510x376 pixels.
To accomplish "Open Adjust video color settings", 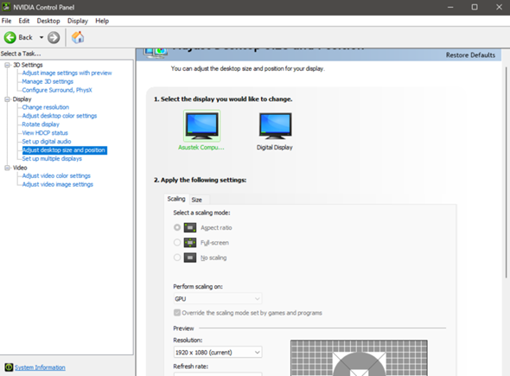I will [56, 175].
